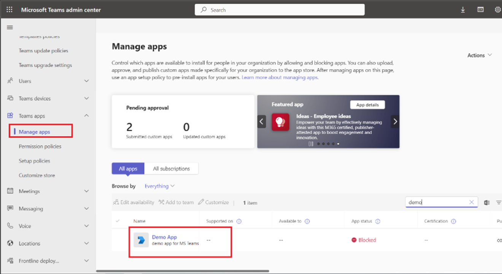Screen dimensions: 502x274
Task: Open the Everything browse-by dropdown
Action: pos(159,186)
